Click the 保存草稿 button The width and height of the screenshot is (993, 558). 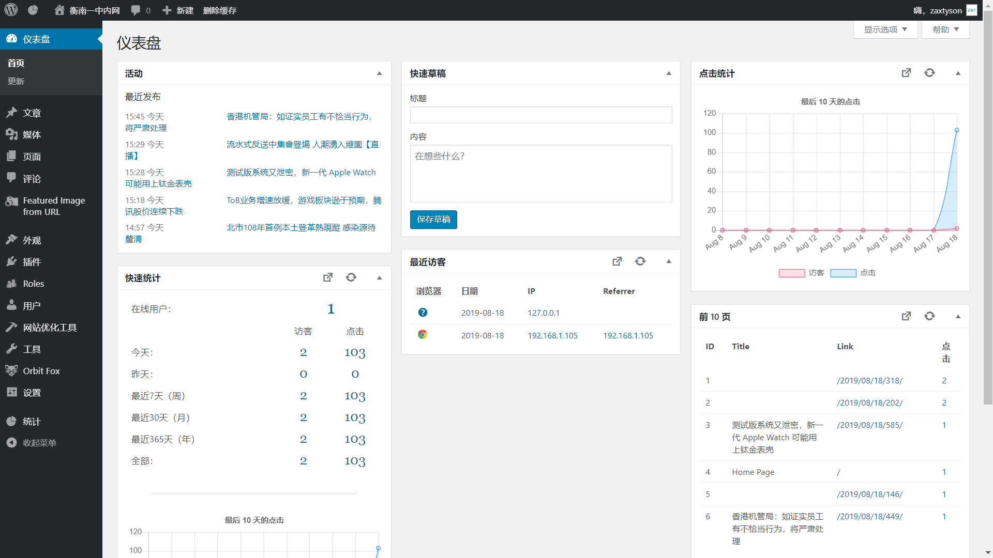tap(433, 219)
